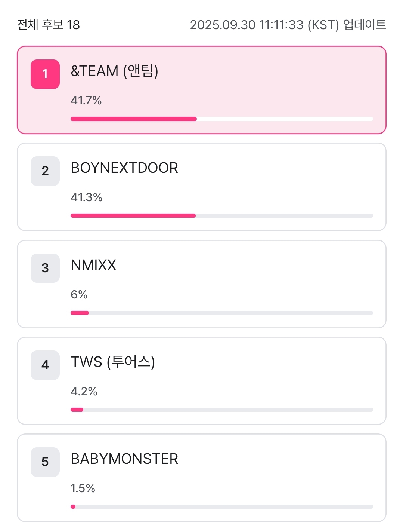The height and width of the screenshot is (527, 403).
Task: Click the TWS vote progress bar
Action: tap(221, 410)
